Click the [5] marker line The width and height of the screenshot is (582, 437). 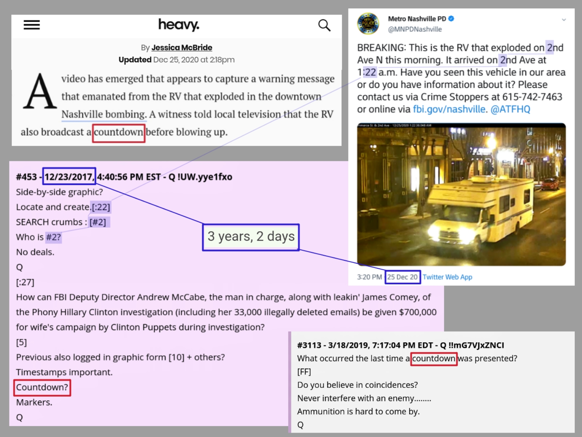(x=21, y=342)
